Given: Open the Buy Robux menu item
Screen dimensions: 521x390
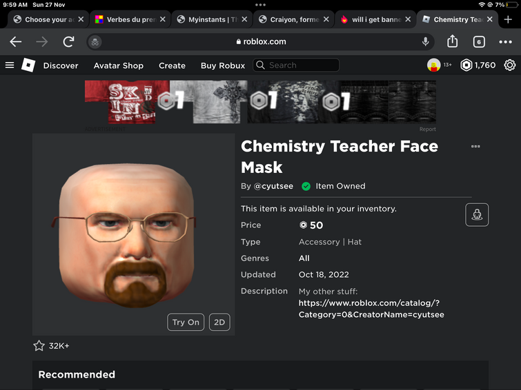Looking at the screenshot, I should pos(223,65).
